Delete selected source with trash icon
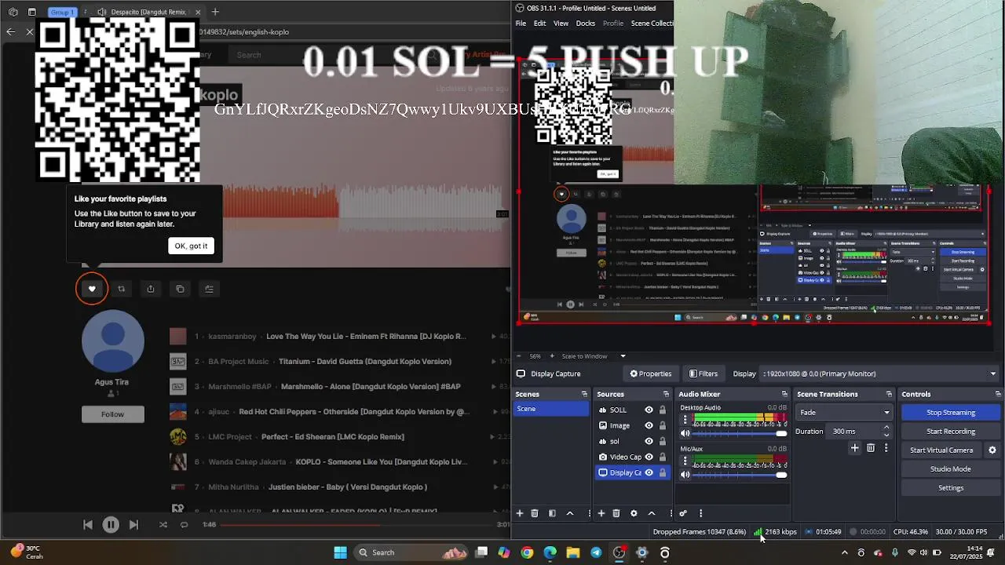This screenshot has height=565, width=1005. (616, 513)
